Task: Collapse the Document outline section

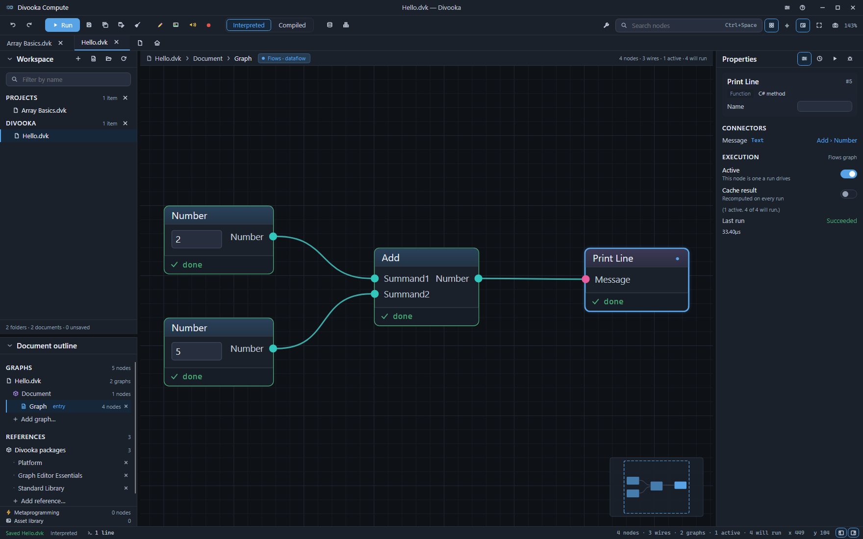Action: 9,345
